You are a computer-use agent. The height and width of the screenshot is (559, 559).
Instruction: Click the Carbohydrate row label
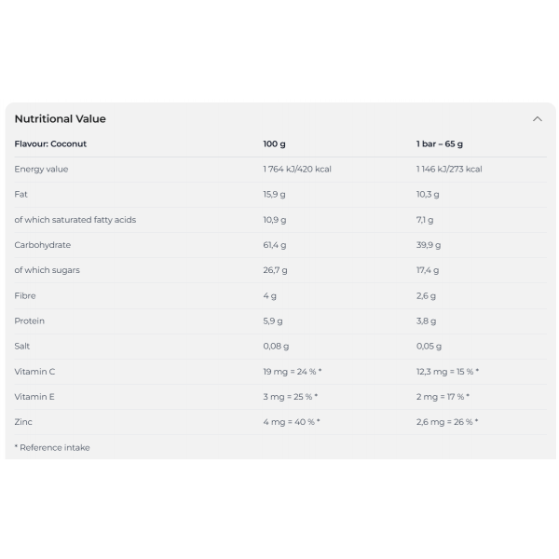pyautogui.click(x=42, y=245)
